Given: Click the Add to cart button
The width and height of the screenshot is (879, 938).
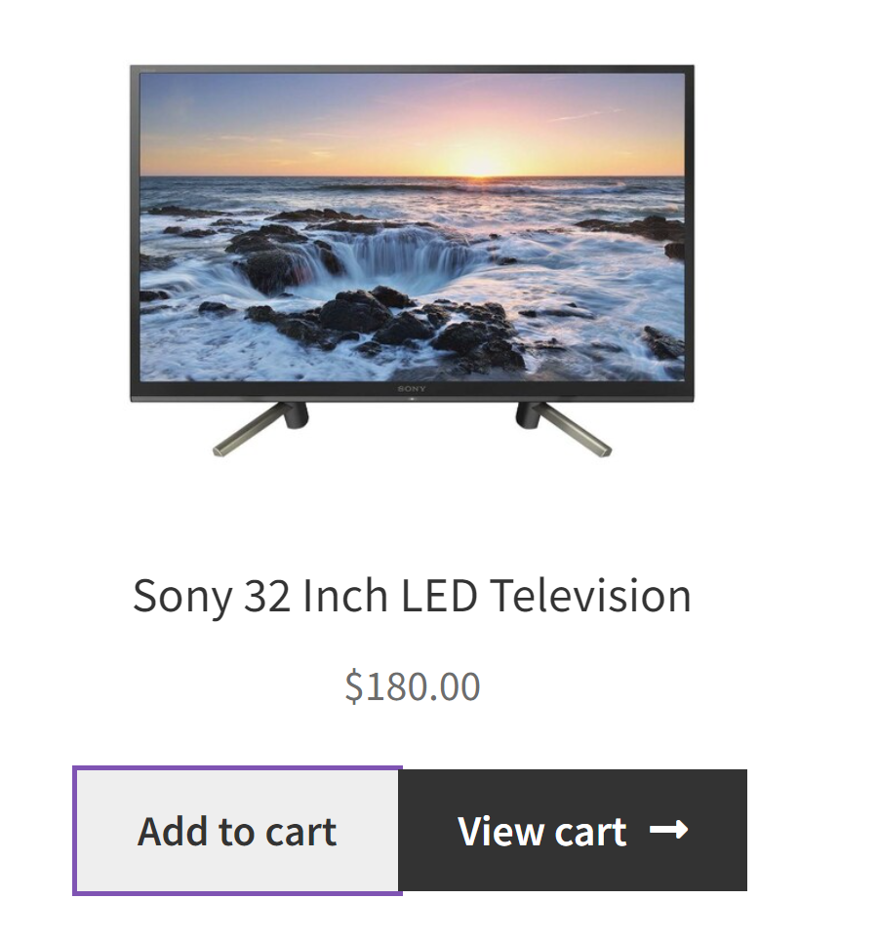Looking at the screenshot, I should [237, 831].
